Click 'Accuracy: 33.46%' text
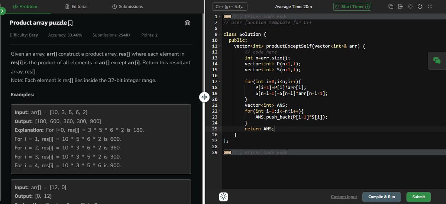Screen dimensions: 446x204 click(65, 35)
